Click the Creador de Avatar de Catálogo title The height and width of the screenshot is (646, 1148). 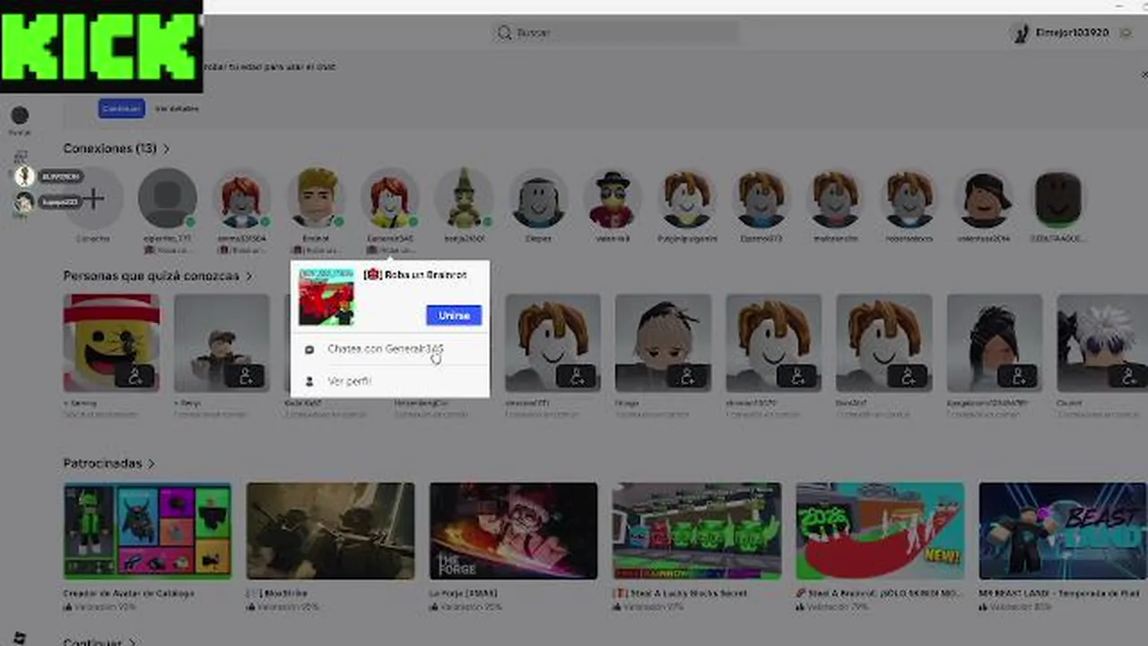tap(128, 593)
